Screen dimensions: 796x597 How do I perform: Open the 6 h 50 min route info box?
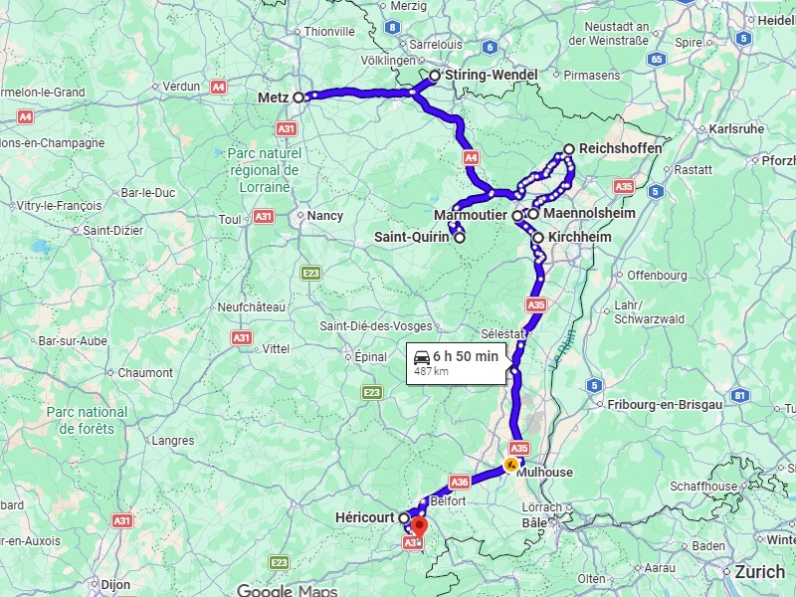point(457,363)
